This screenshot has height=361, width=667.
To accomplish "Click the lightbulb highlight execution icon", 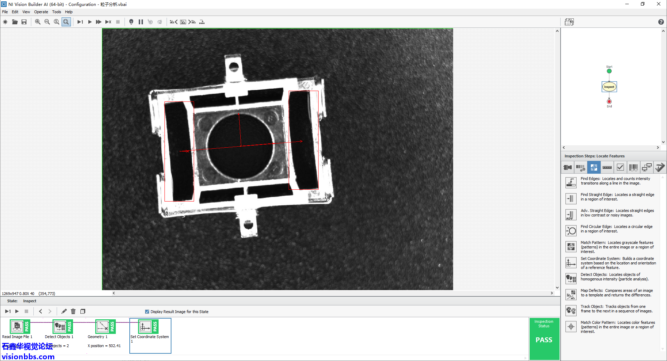I will coord(131,22).
